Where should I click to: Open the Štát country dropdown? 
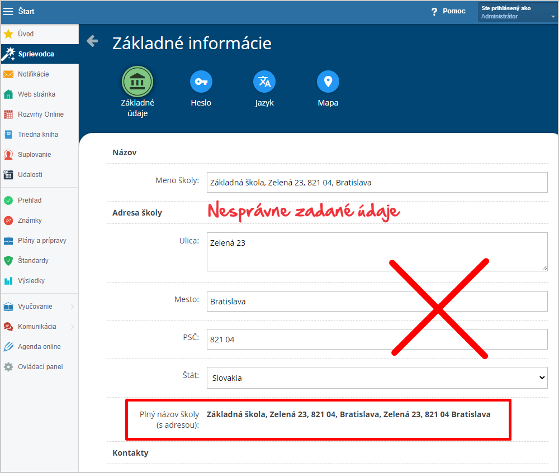pos(377,378)
